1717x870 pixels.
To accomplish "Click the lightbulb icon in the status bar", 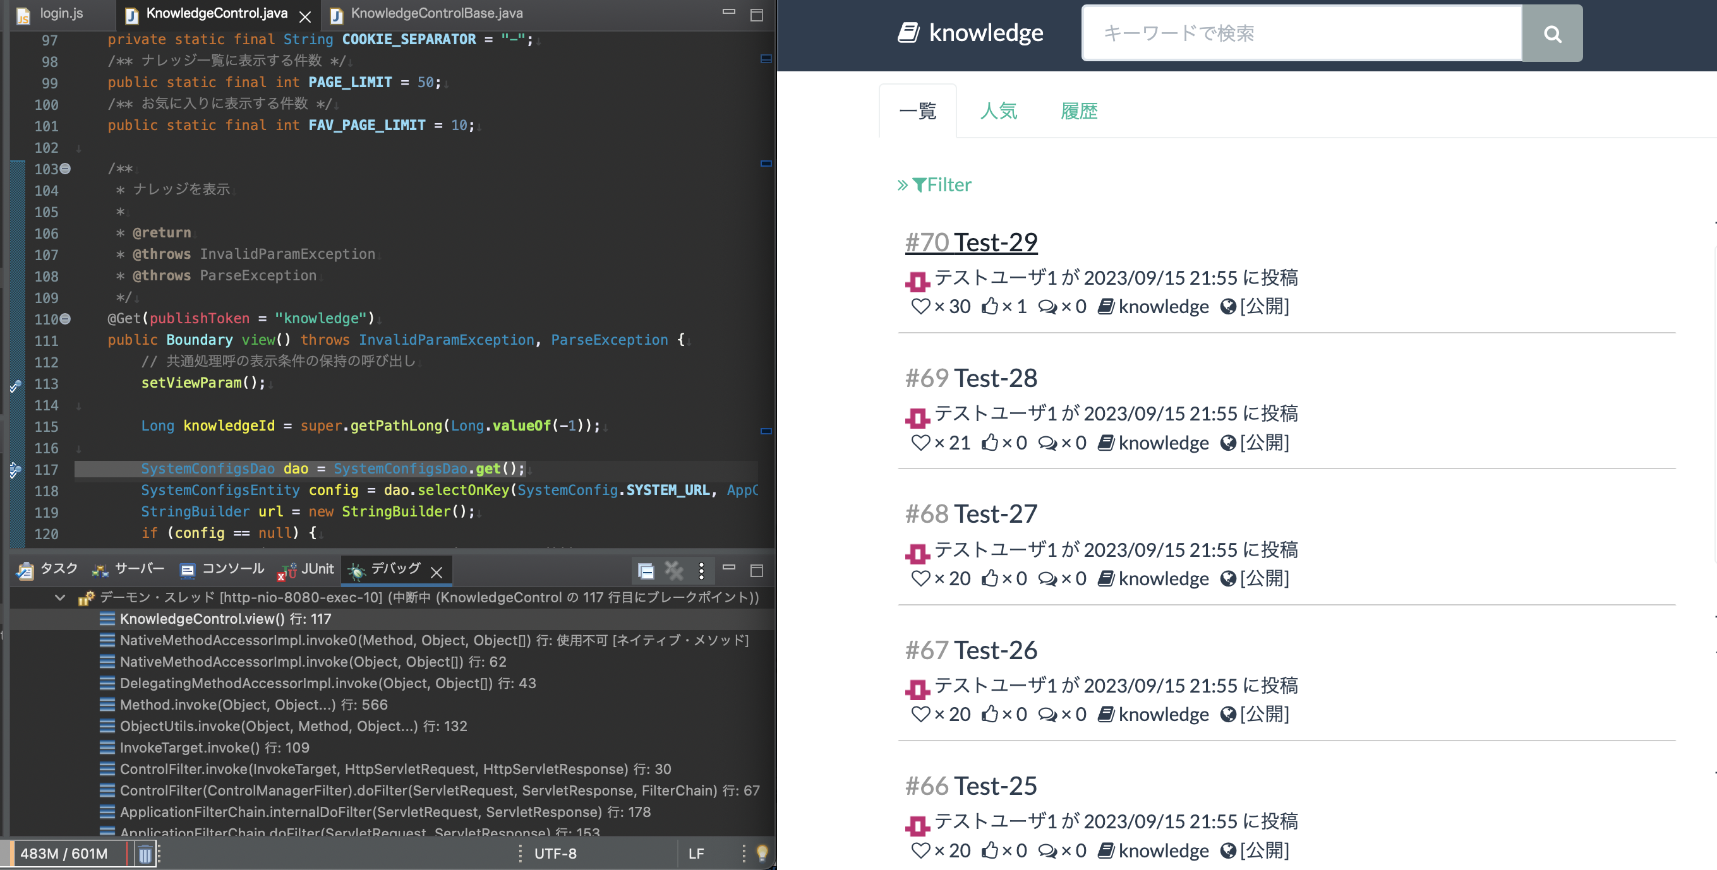I will click(761, 854).
